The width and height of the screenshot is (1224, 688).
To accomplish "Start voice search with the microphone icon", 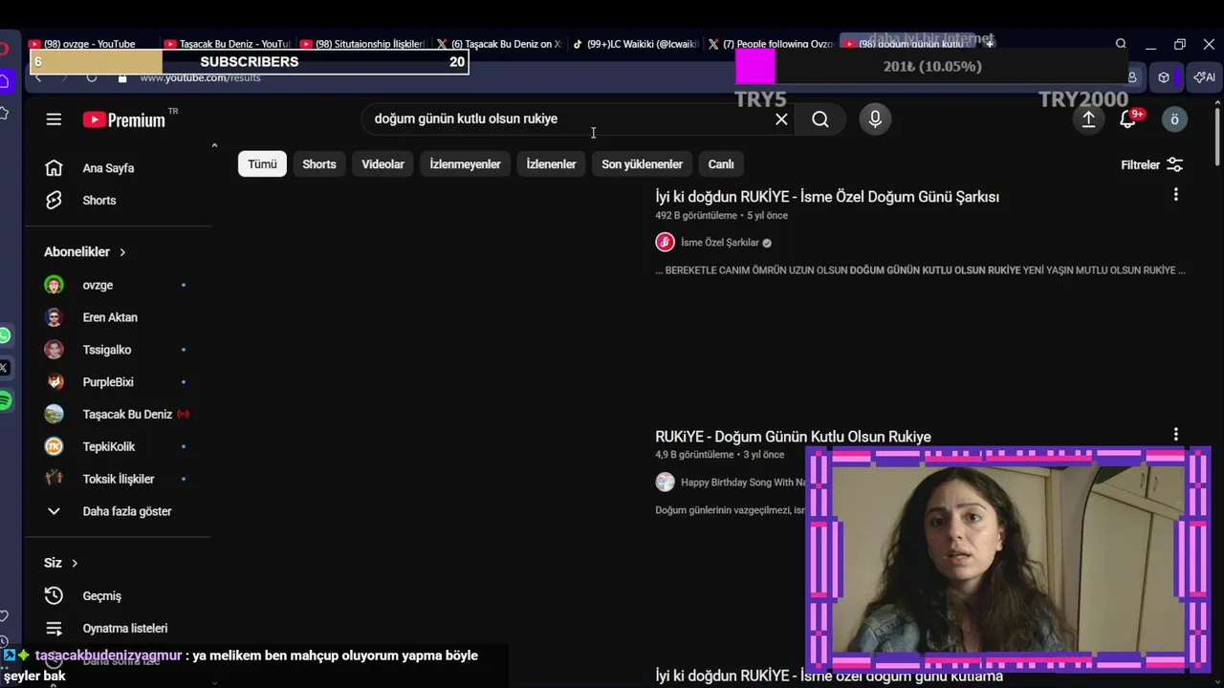I will tap(875, 119).
